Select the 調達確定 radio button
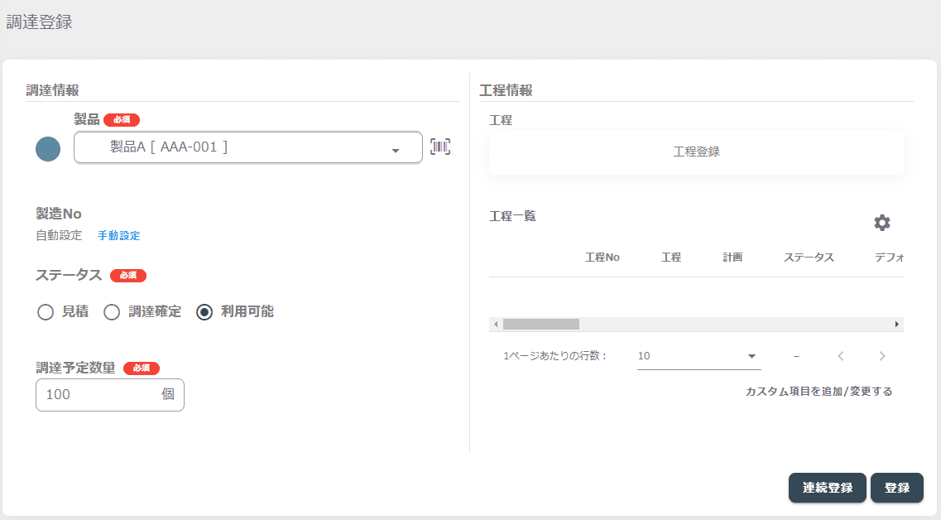The width and height of the screenshot is (941, 520). 112,311
